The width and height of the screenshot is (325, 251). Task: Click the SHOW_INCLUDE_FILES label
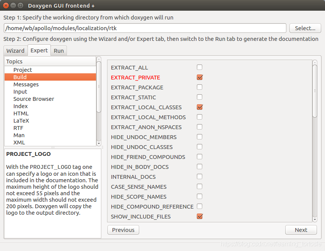[x=141, y=217]
